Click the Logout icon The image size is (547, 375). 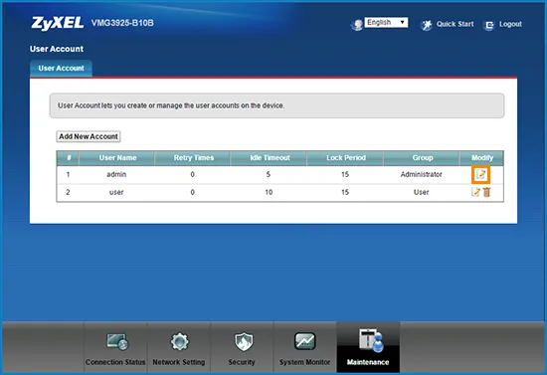coord(489,25)
